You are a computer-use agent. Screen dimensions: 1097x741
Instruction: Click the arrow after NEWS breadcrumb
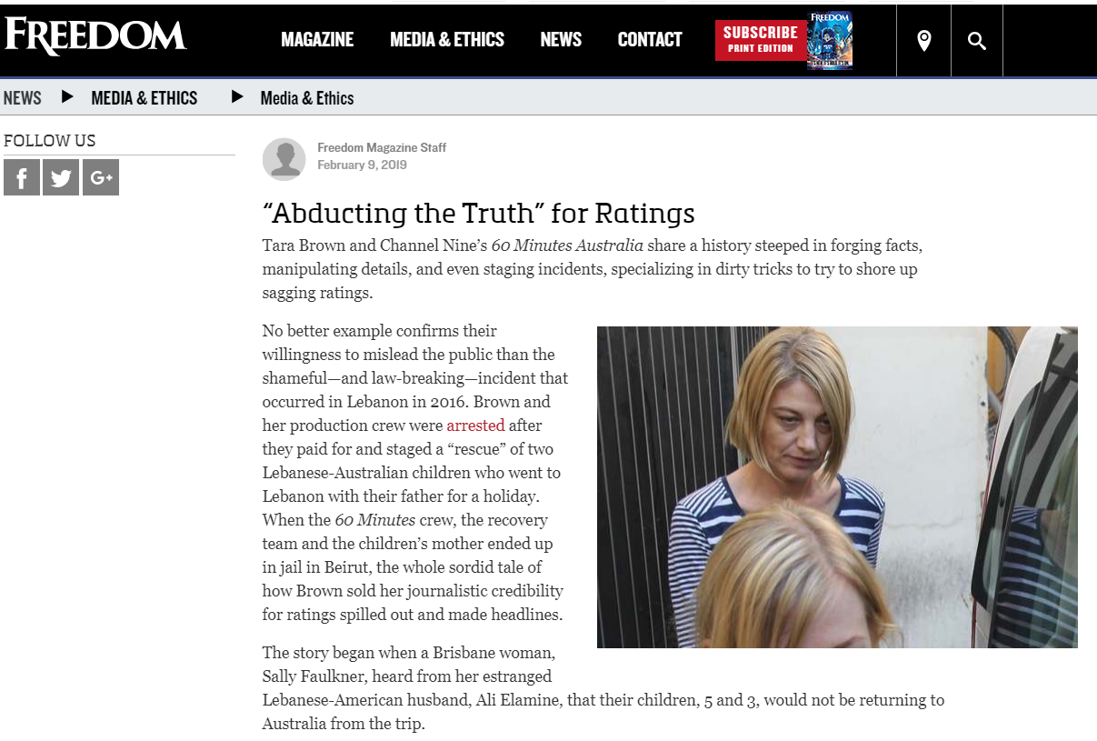coord(66,96)
